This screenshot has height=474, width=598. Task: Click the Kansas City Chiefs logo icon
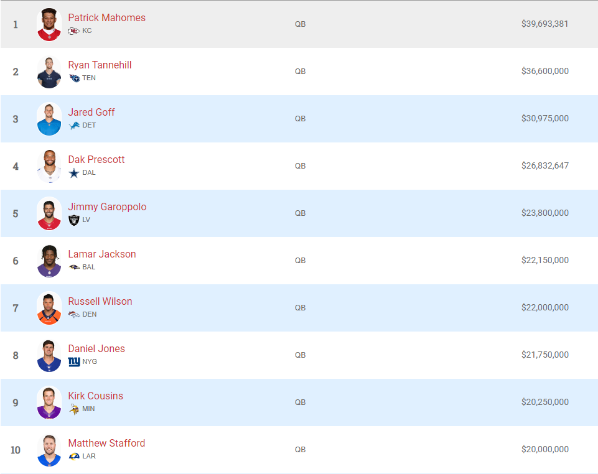click(x=73, y=31)
